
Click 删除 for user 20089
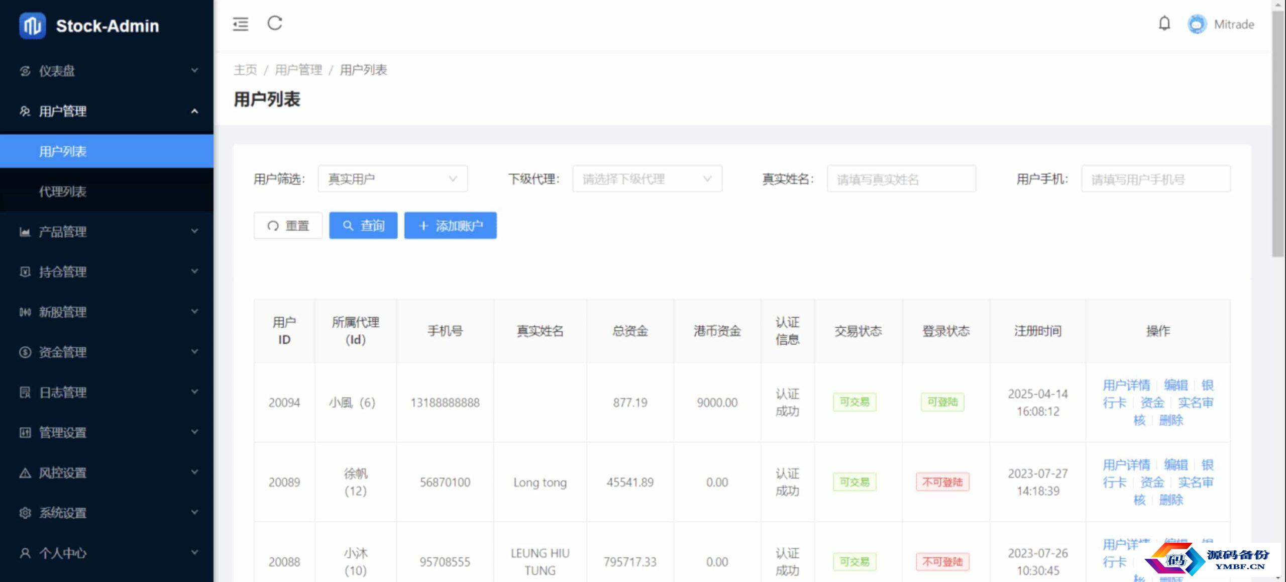[1171, 500]
